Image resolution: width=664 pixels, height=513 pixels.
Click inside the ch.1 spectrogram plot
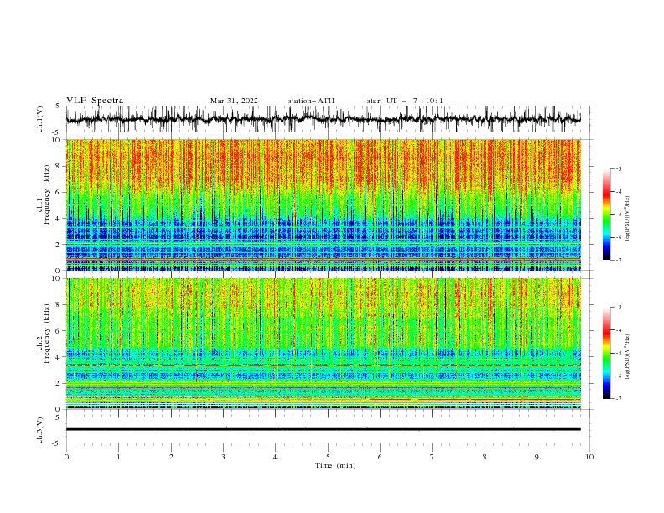(x=323, y=205)
